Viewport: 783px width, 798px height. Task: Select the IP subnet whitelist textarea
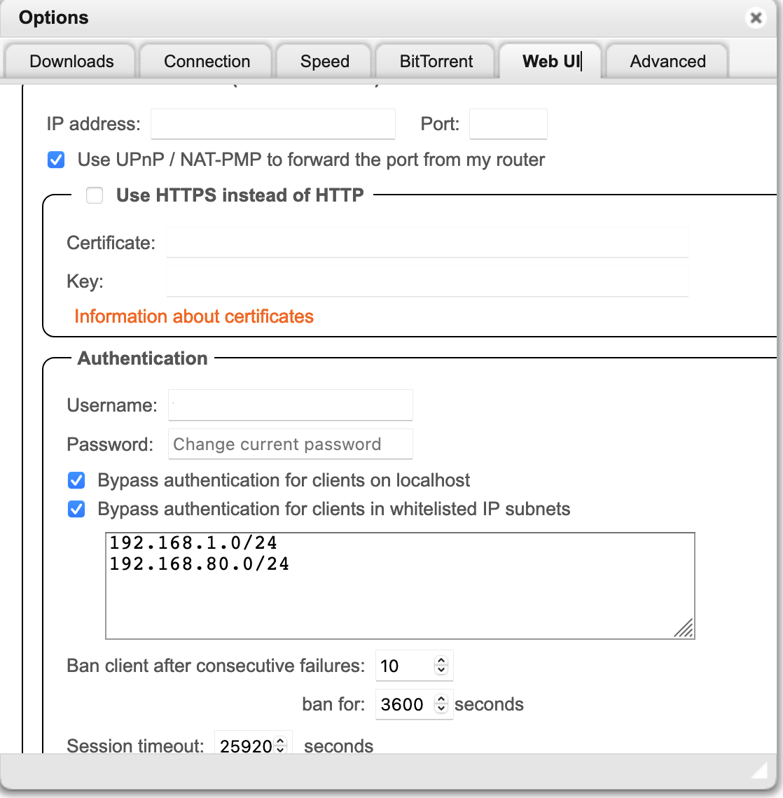(x=399, y=585)
